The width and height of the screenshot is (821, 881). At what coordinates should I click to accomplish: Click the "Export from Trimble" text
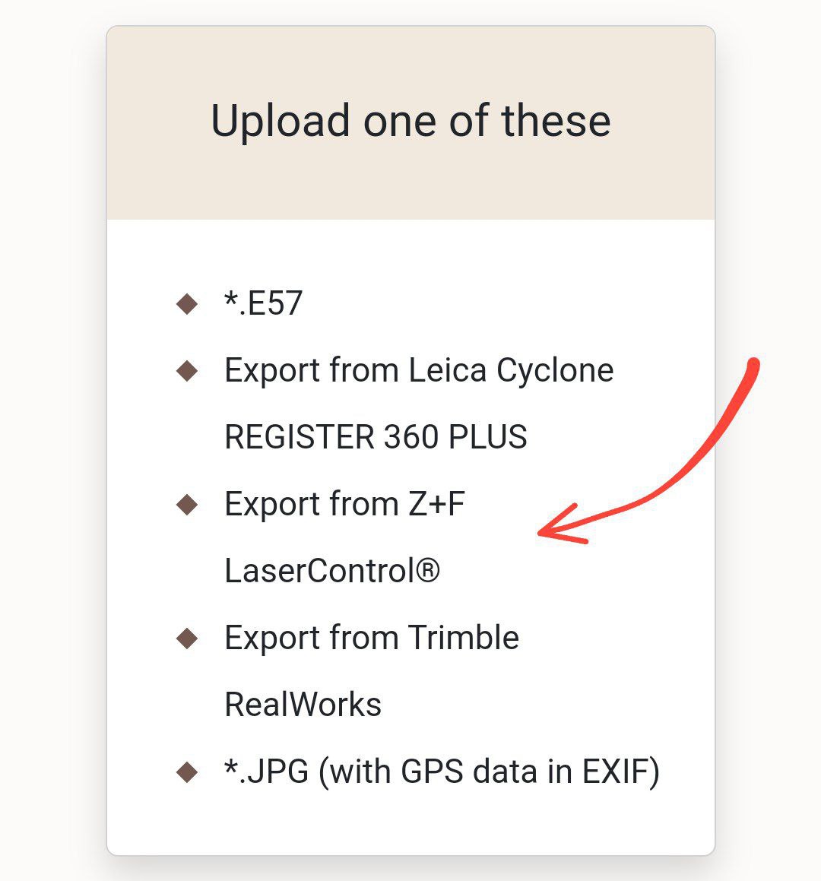[x=372, y=639]
